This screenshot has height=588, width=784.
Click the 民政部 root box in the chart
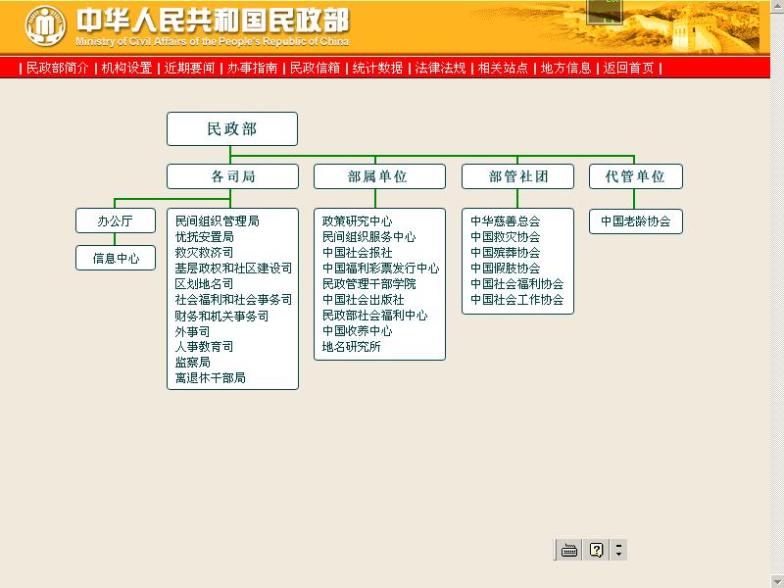click(x=232, y=129)
